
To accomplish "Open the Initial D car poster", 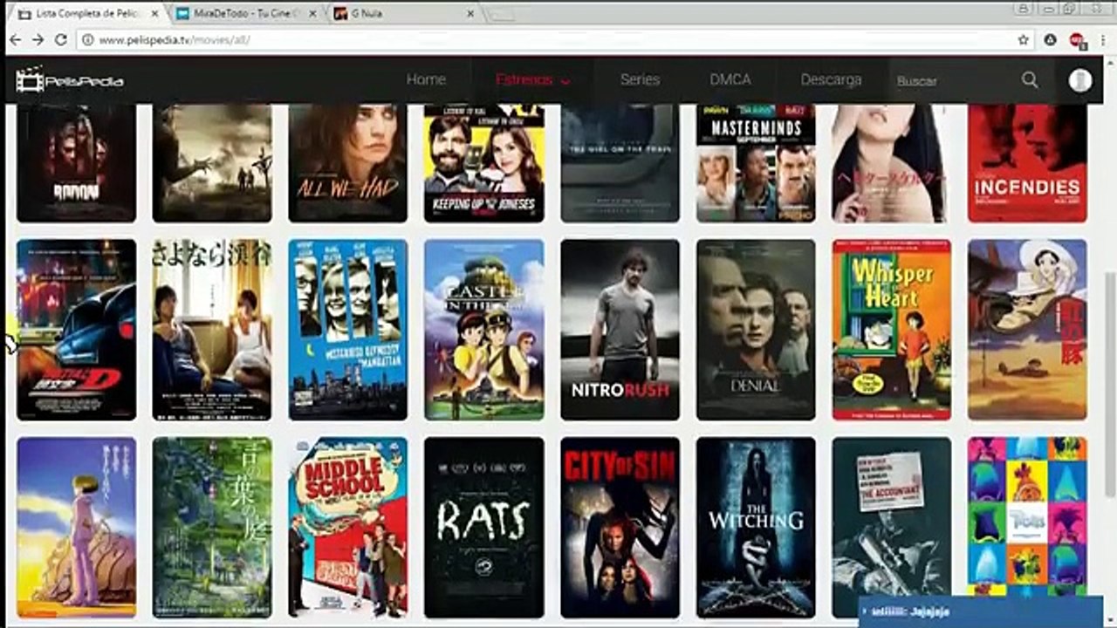I will tap(76, 330).
